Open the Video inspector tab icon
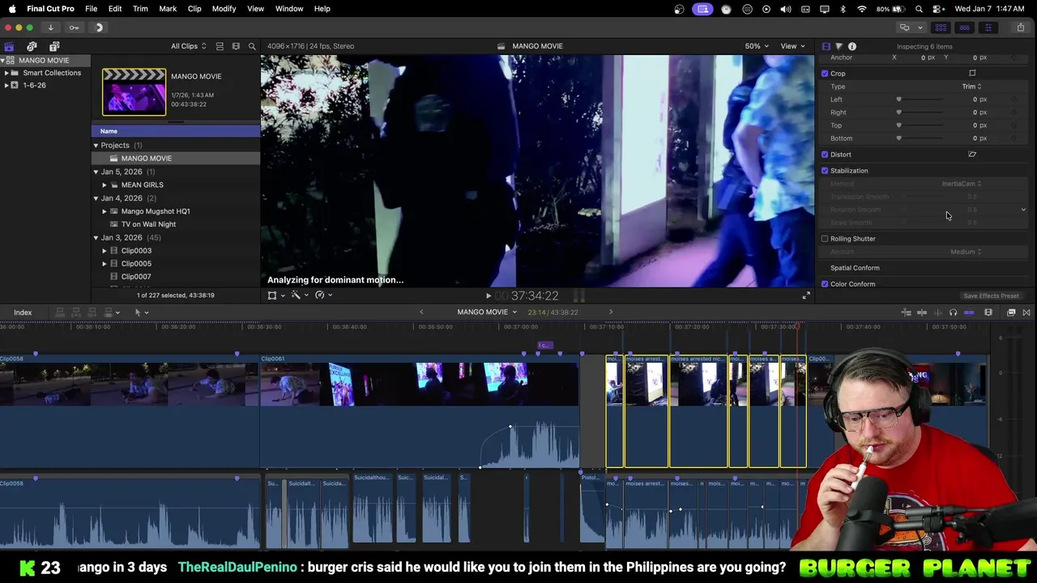 click(x=826, y=46)
